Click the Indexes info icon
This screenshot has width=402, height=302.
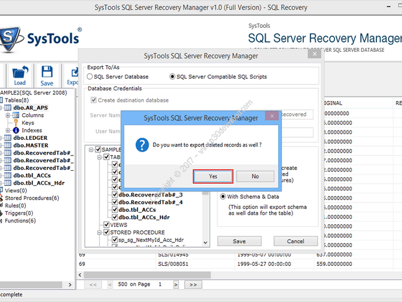pos(16,131)
